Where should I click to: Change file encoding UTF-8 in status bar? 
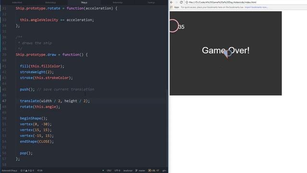pos(117,171)
